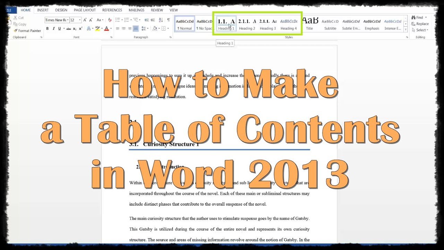Switch to the VIEW tab

click(173, 10)
